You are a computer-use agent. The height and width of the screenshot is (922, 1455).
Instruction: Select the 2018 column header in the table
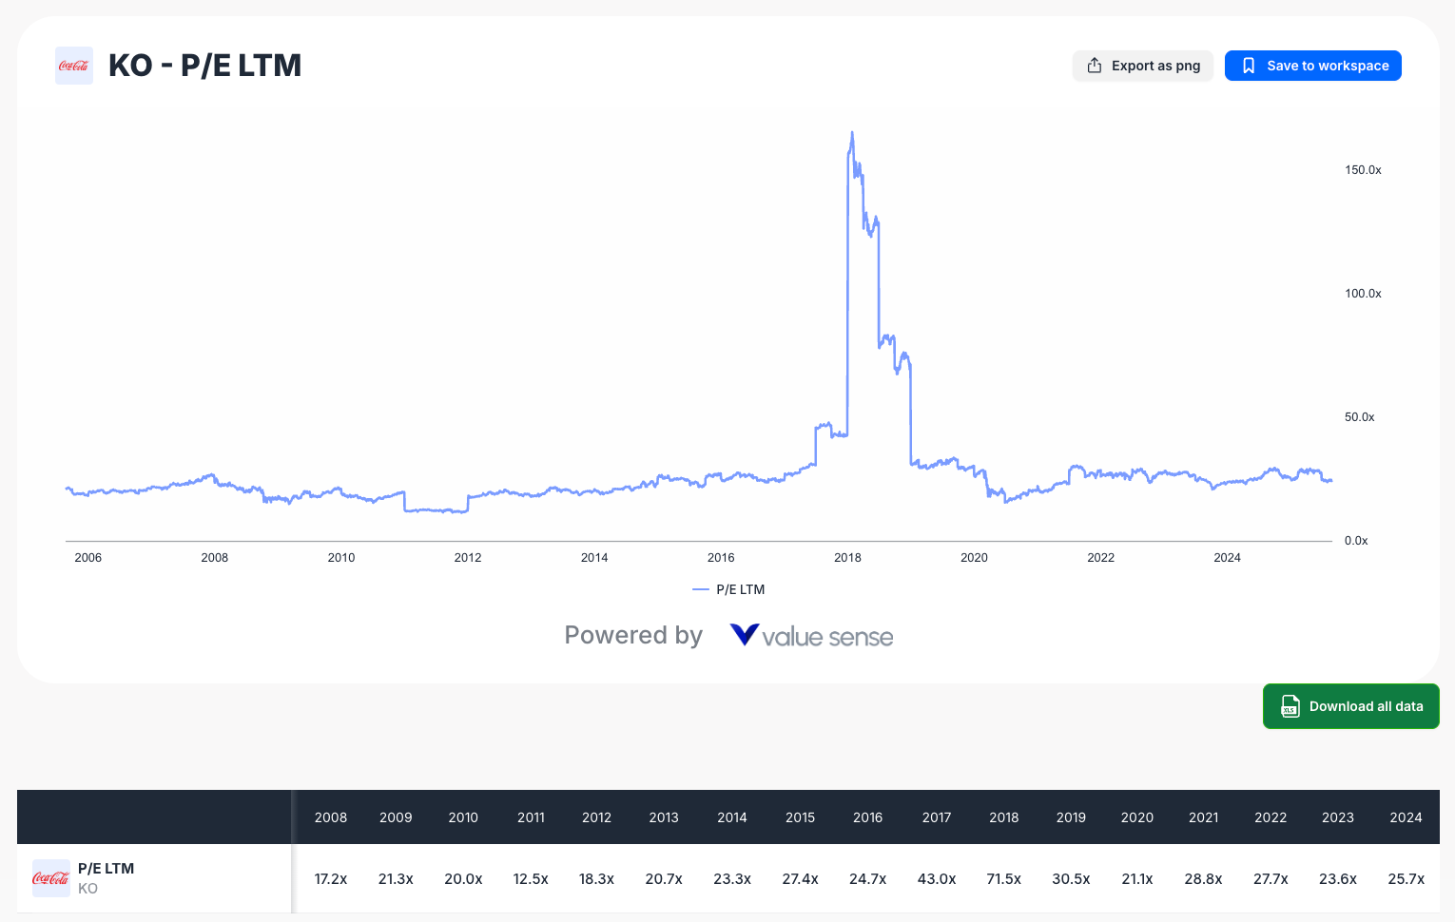[x=1003, y=817]
